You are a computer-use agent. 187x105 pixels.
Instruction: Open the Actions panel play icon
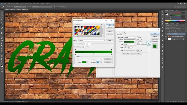[x=162, y=15]
